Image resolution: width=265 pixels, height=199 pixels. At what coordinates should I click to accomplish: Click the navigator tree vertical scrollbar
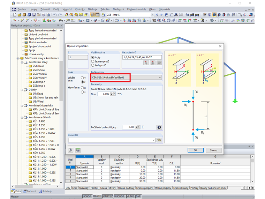coord(61,81)
